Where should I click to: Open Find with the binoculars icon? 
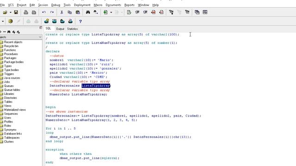(88, 12)
